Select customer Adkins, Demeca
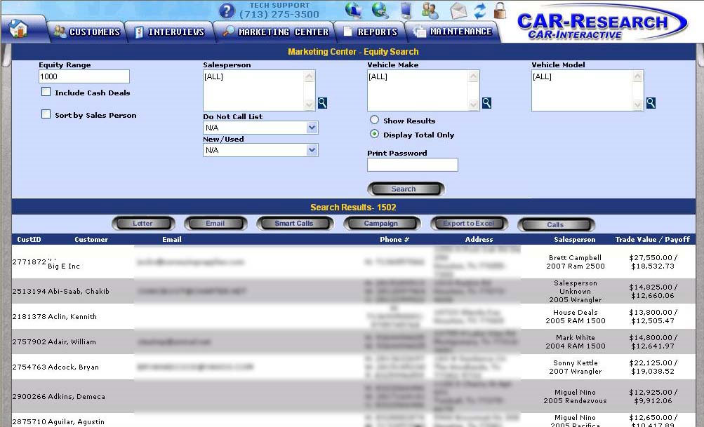The width and height of the screenshot is (704, 427). (77, 397)
